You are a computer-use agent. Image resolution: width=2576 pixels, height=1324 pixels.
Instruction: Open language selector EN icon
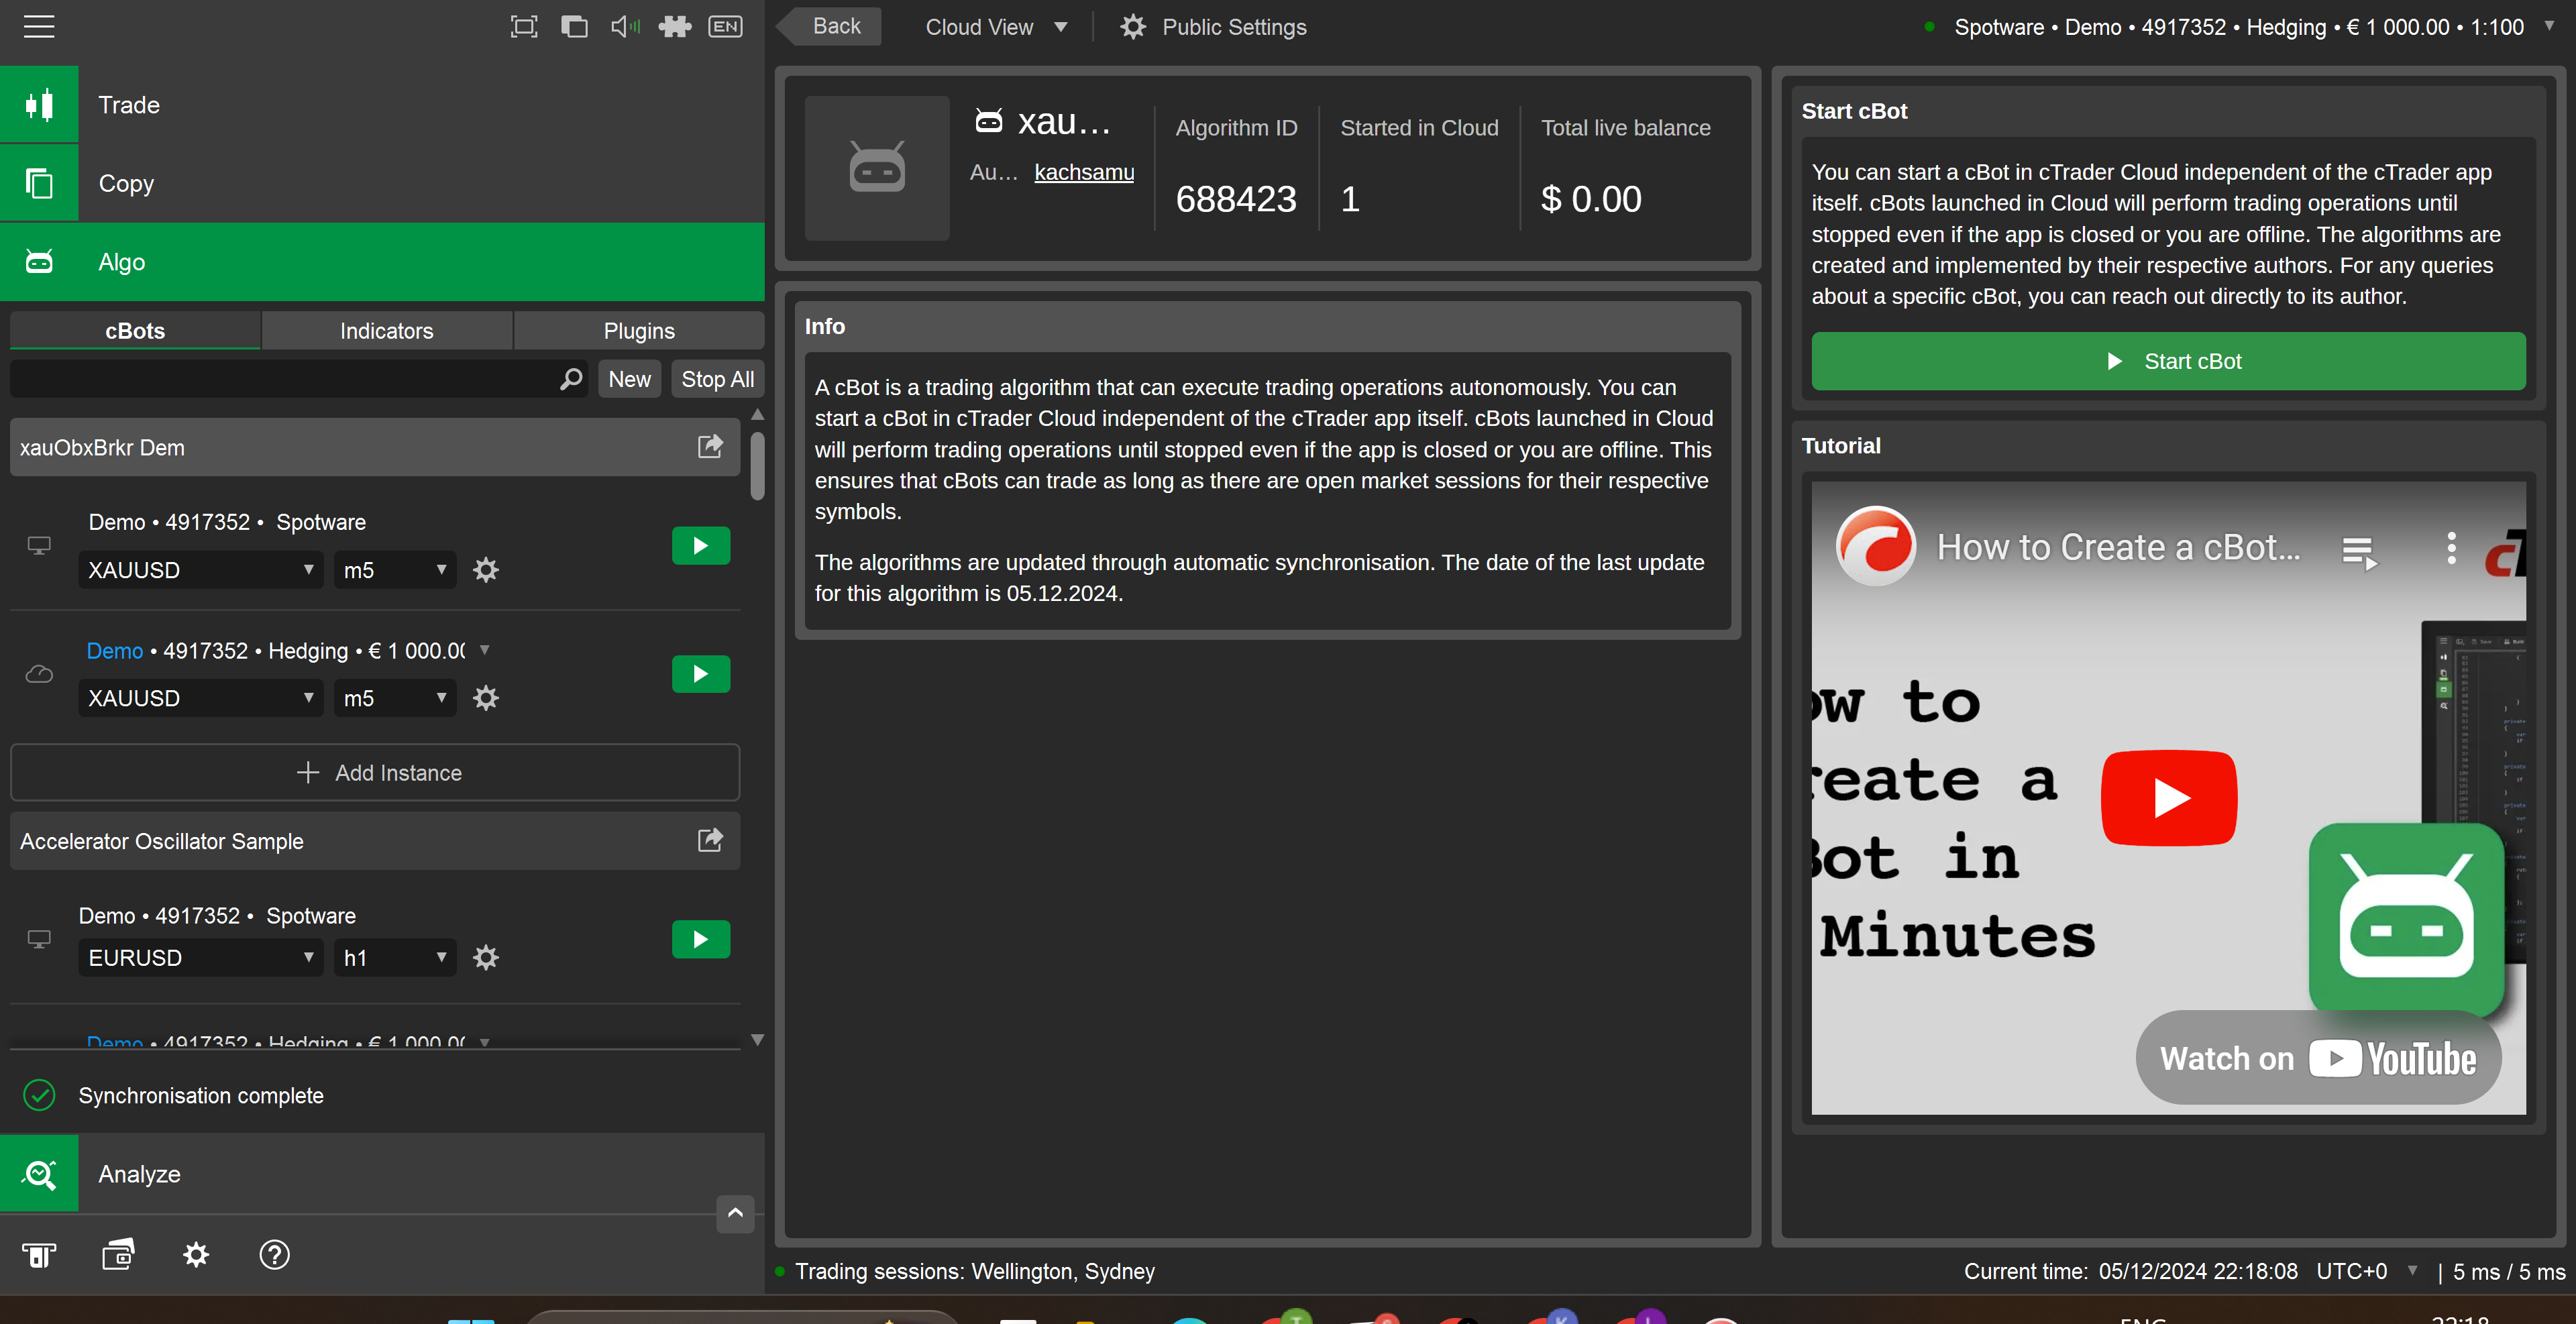(726, 27)
